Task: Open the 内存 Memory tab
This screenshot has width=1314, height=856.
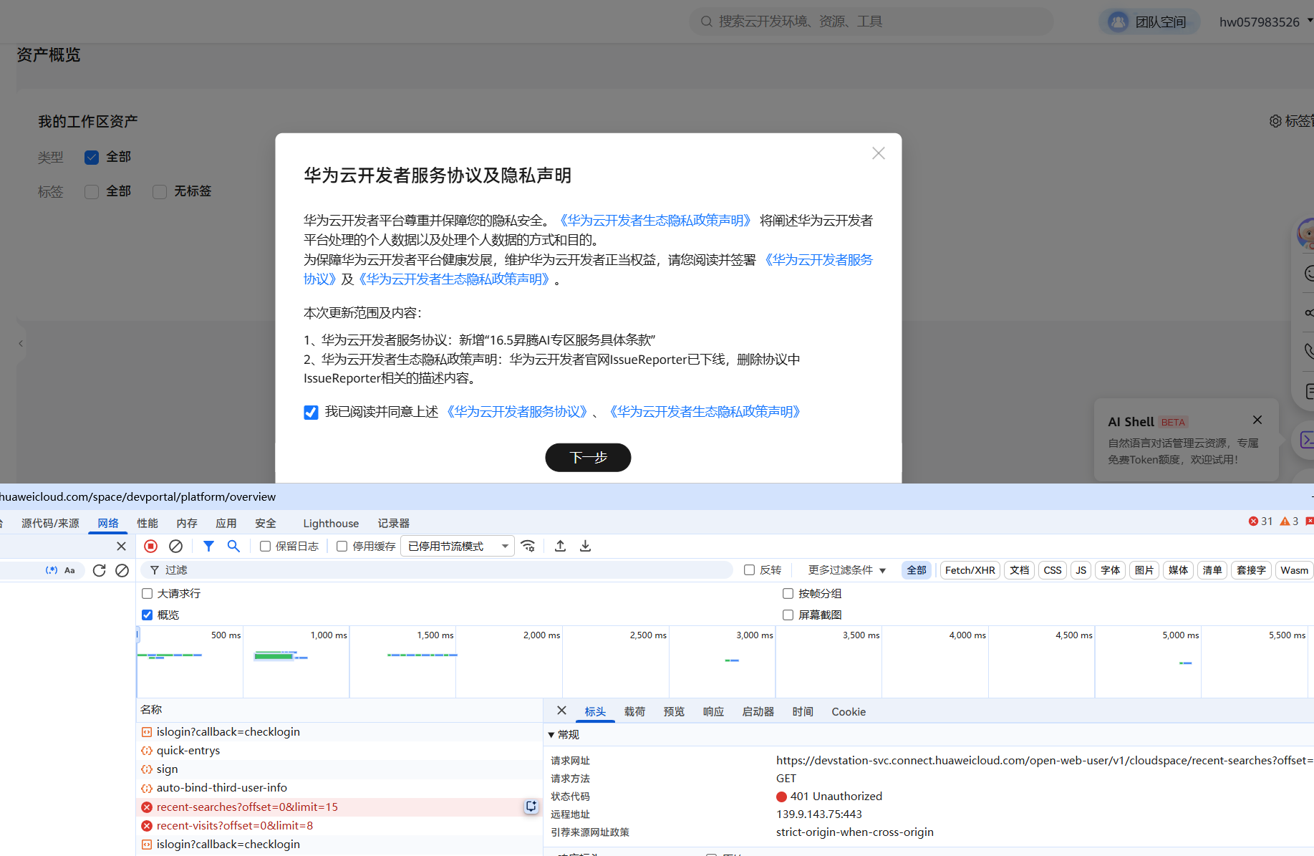Action: click(187, 523)
